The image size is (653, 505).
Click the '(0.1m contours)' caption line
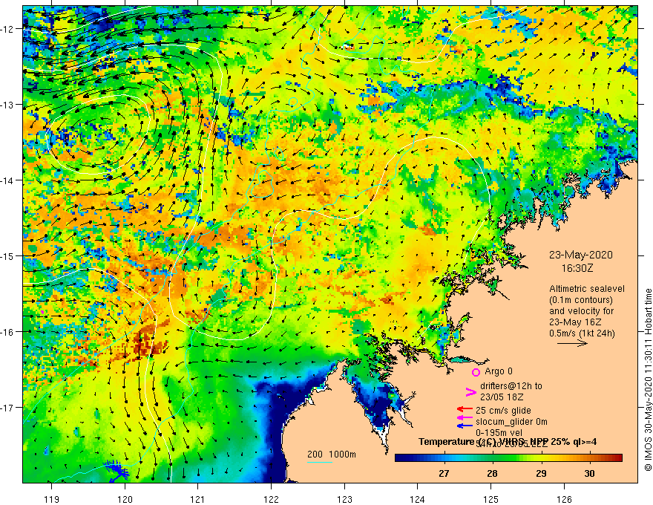[581, 300]
